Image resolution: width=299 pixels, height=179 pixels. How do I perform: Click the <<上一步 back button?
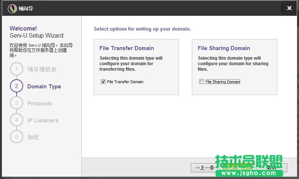coord(205,168)
